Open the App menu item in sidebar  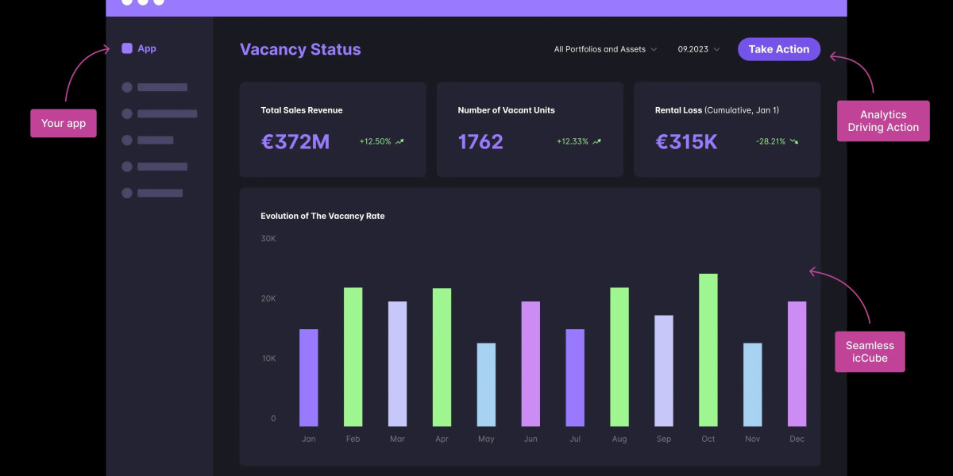click(147, 48)
